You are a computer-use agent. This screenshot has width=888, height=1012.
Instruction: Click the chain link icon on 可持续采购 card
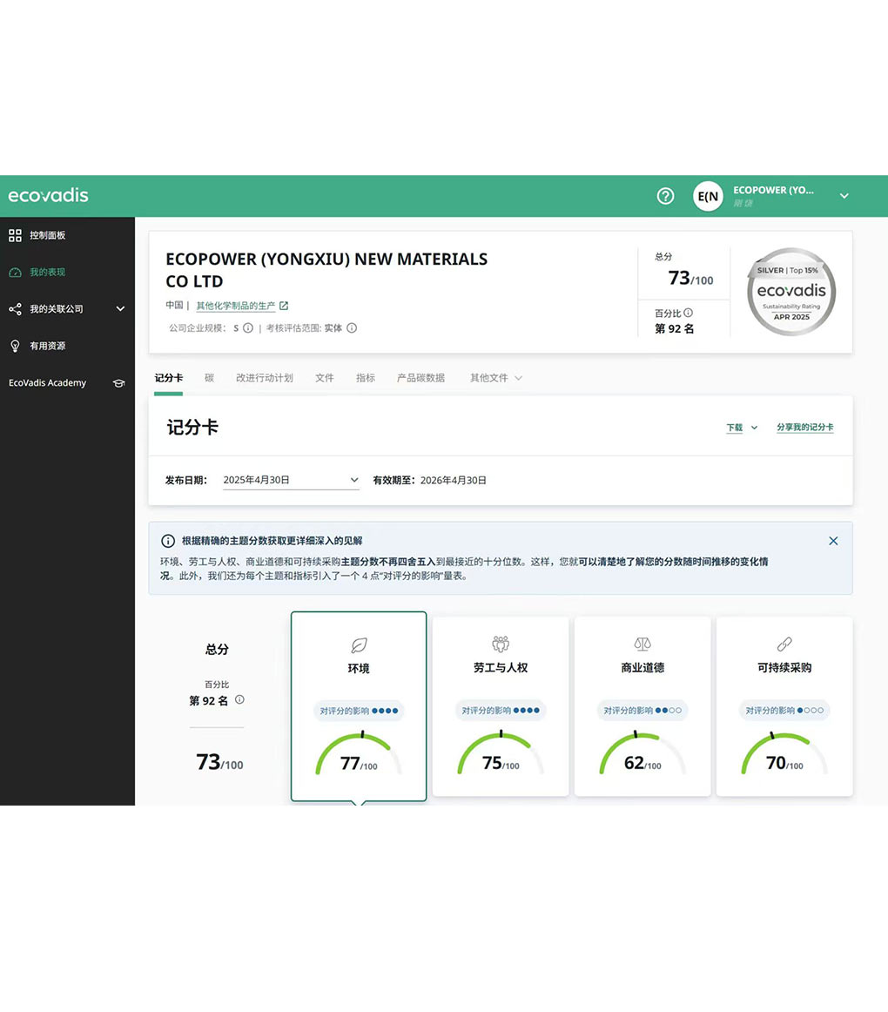tap(784, 644)
